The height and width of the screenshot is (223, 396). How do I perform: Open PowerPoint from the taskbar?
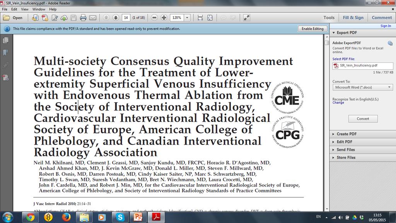138,217
